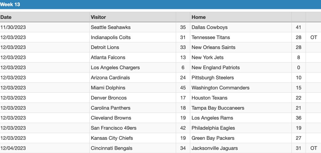Viewport: 321px width, 153px height.
Task: Click Green Bay Packers team name
Action: (x=213, y=138)
